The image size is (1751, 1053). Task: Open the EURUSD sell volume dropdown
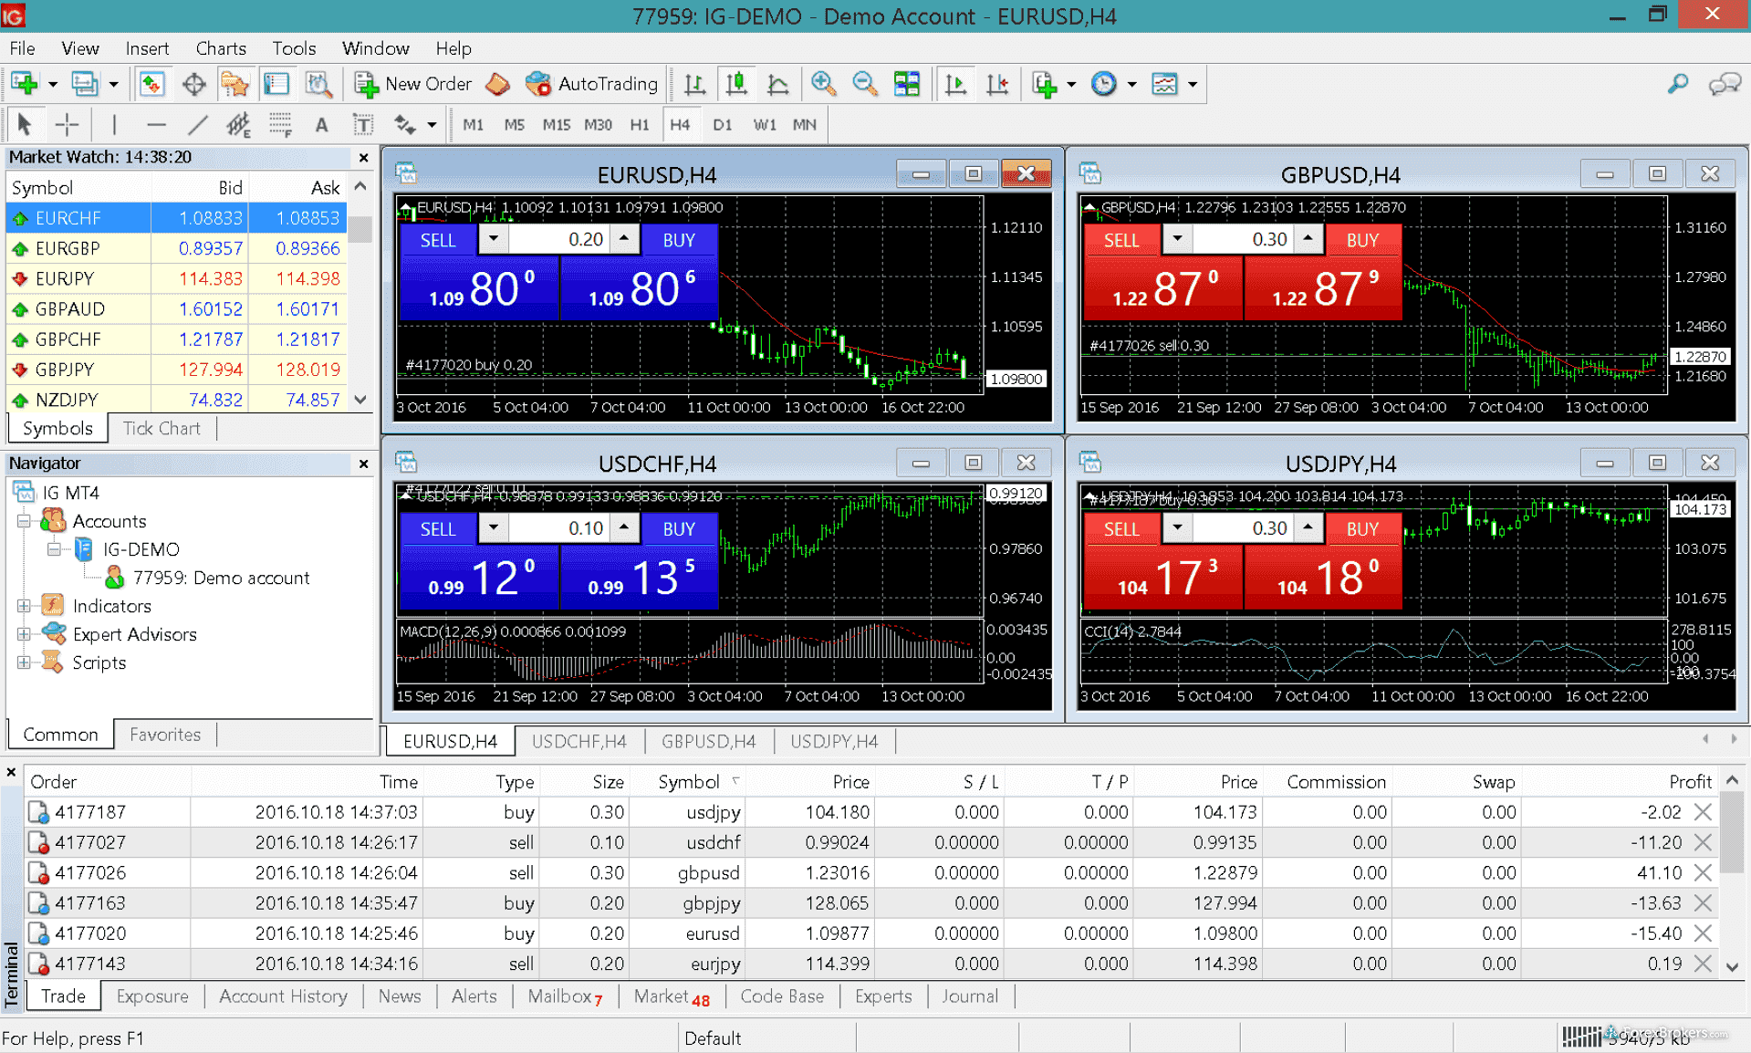493,239
